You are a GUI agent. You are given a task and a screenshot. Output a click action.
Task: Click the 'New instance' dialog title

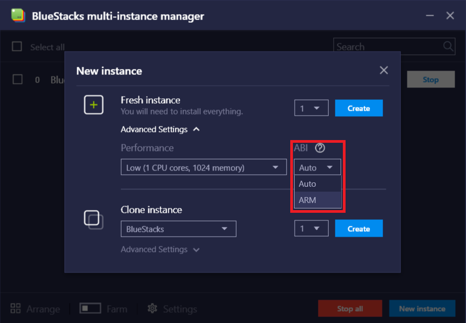[x=109, y=71]
